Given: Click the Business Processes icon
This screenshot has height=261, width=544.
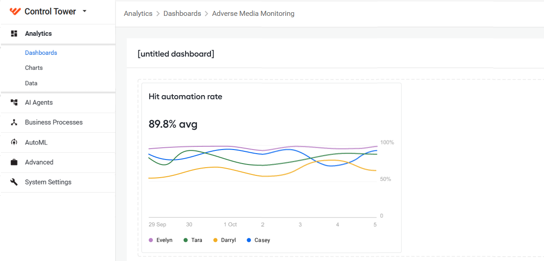Looking at the screenshot, I should (x=14, y=122).
